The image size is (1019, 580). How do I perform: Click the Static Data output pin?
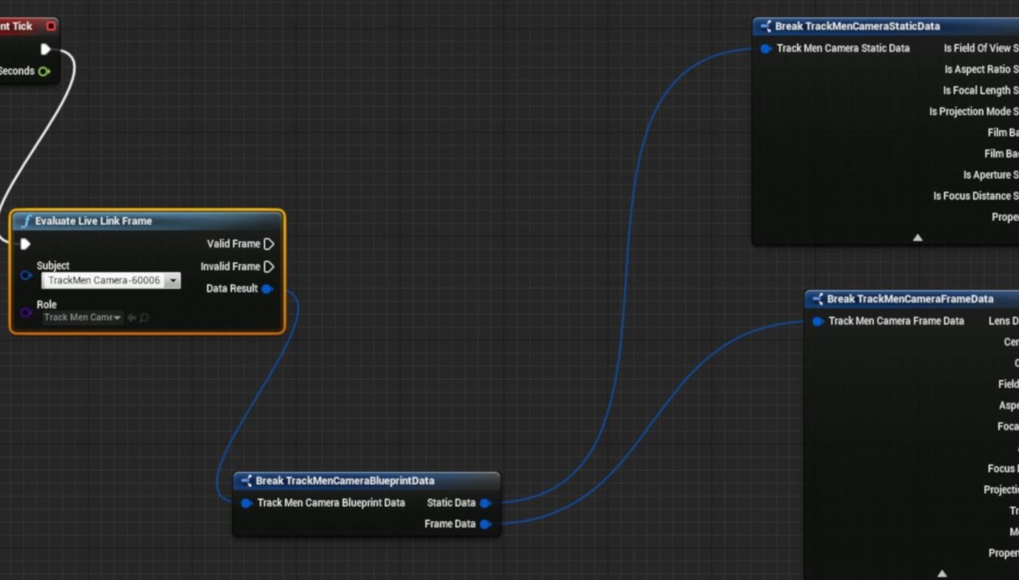[485, 503]
